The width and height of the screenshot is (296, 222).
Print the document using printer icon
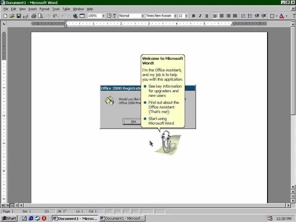coord(34,16)
